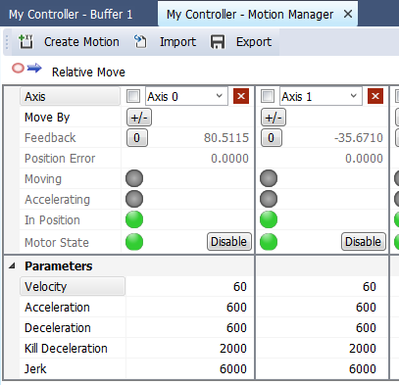The width and height of the screenshot is (399, 385).
Task: Click Axis 1 In Position green indicator
Action: (x=269, y=219)
